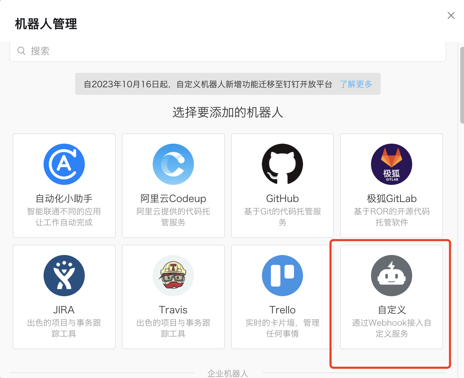Click the Travis card title text
Screen dimensions: 464x378
(173, 310)
